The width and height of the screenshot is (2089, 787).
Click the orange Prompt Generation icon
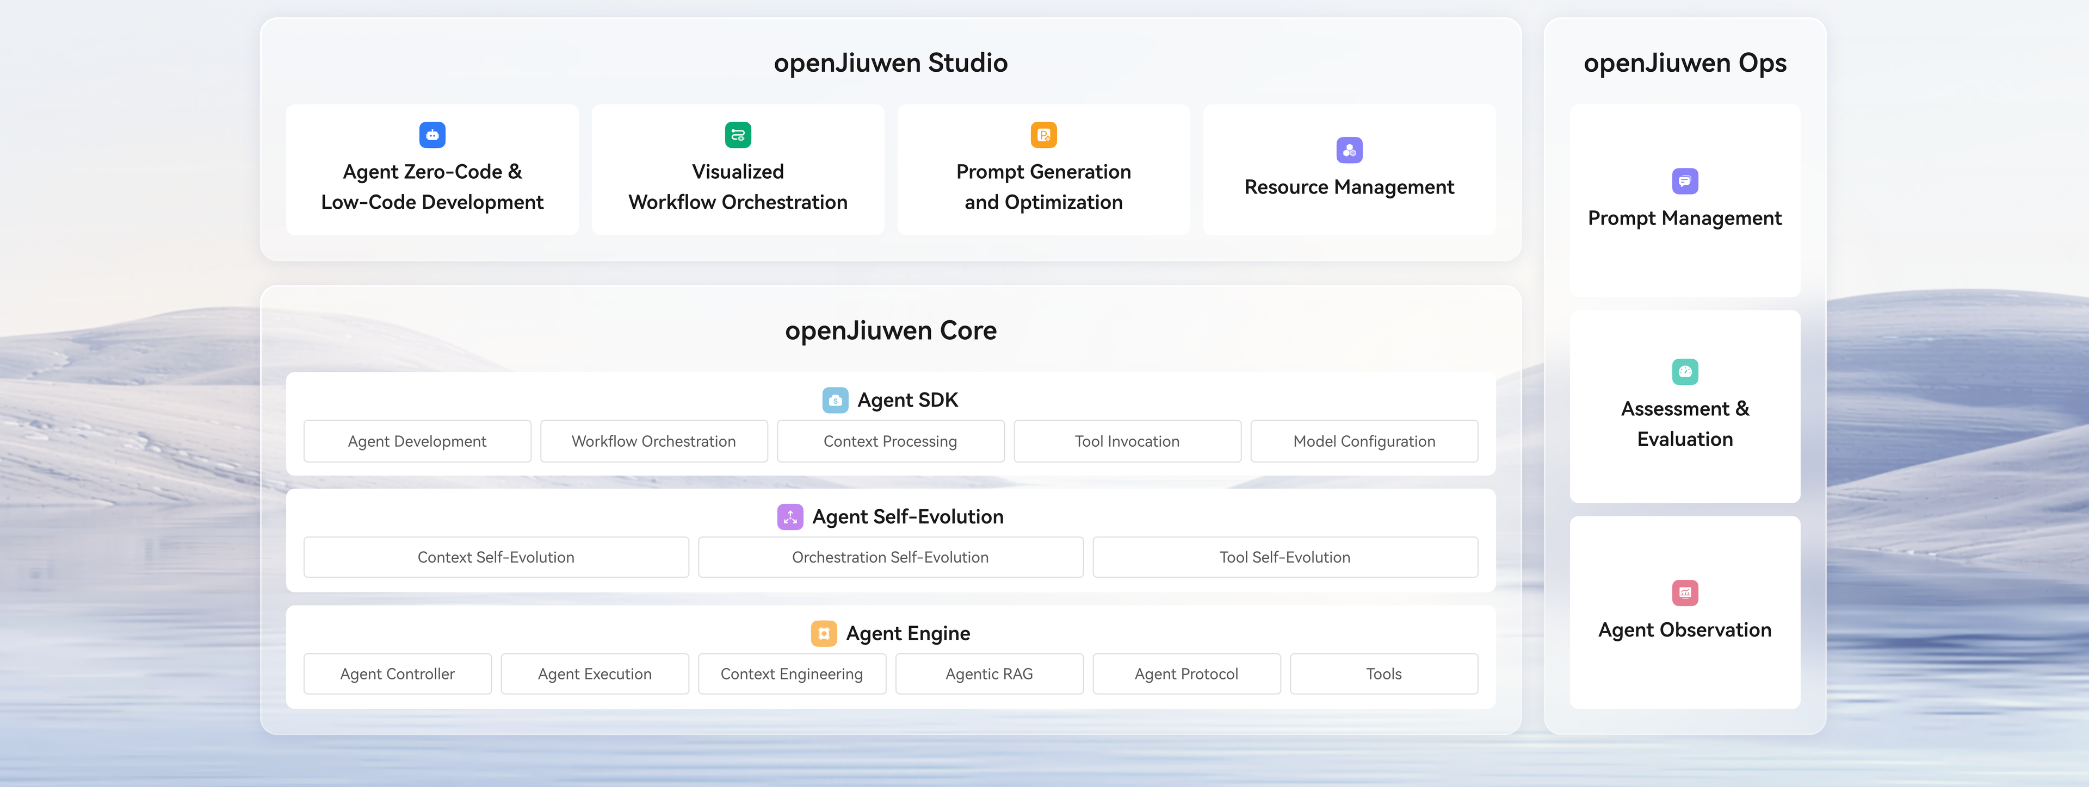(x=1043, y=135)
